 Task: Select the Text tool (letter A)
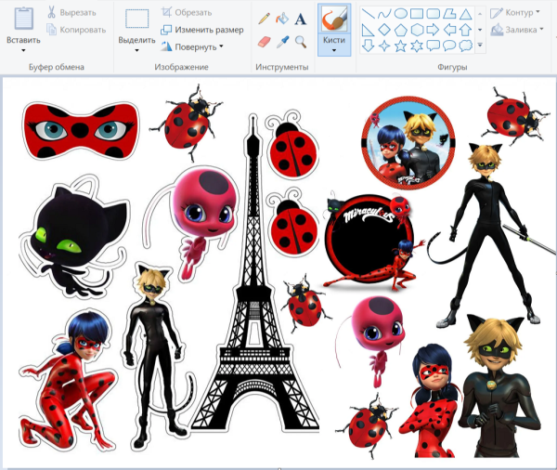tap(301, 19)
